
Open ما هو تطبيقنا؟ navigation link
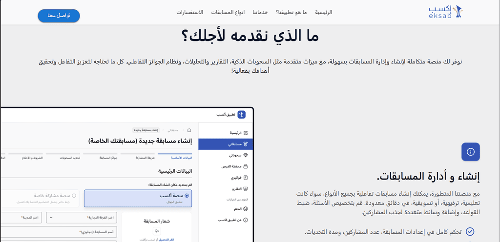point(291,12)
